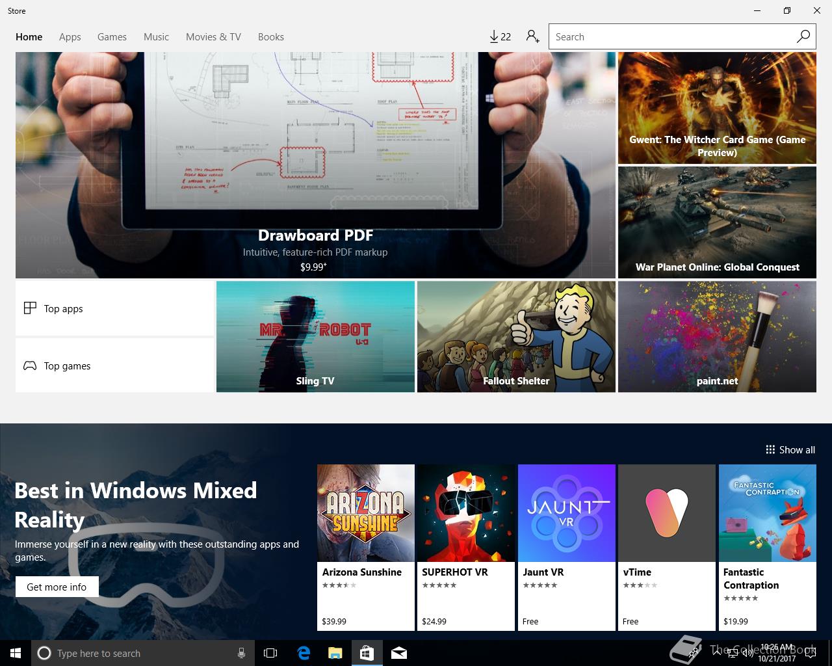Image resolution: width=832 pixels, height=666 pixels.
Task: Open the Mail taskbar icon
Action: tap(398, 653)
